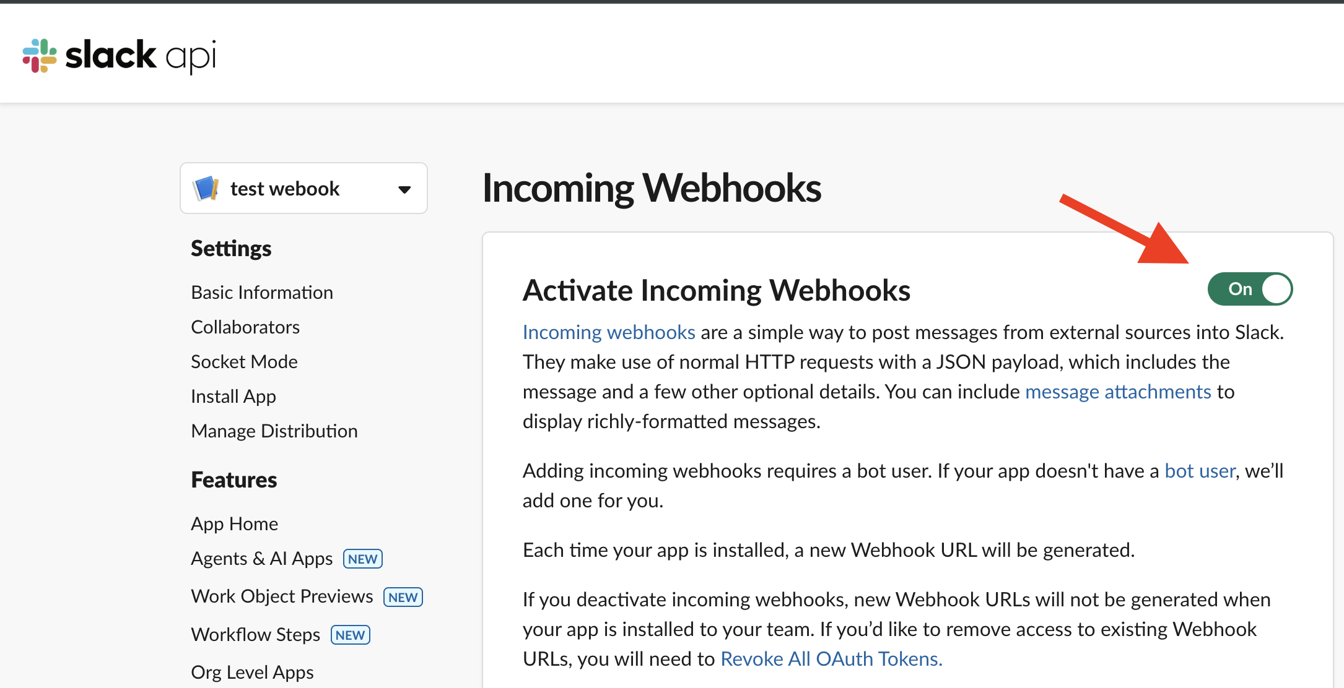
Task: Follow the Incoming webhooks link
Action: [x=608, y=332]
